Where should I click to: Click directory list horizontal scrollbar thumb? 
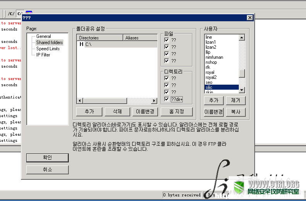click(x=105, y=101)
